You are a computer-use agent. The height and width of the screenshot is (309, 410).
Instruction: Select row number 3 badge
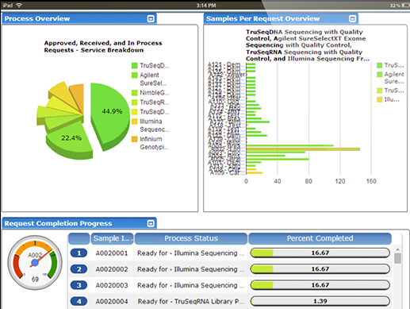[79, 285]
